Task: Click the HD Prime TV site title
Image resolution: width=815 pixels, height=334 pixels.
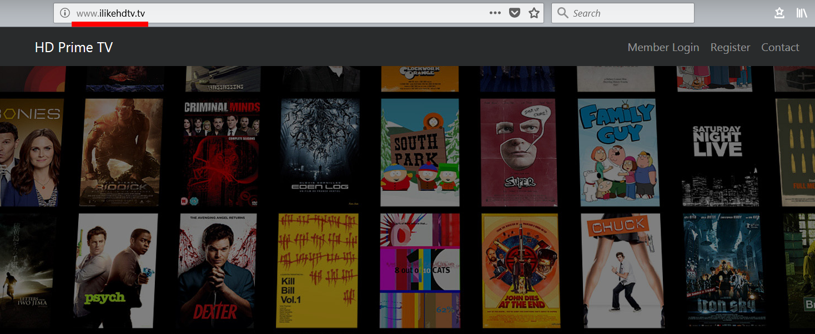Action: [74, 48]
